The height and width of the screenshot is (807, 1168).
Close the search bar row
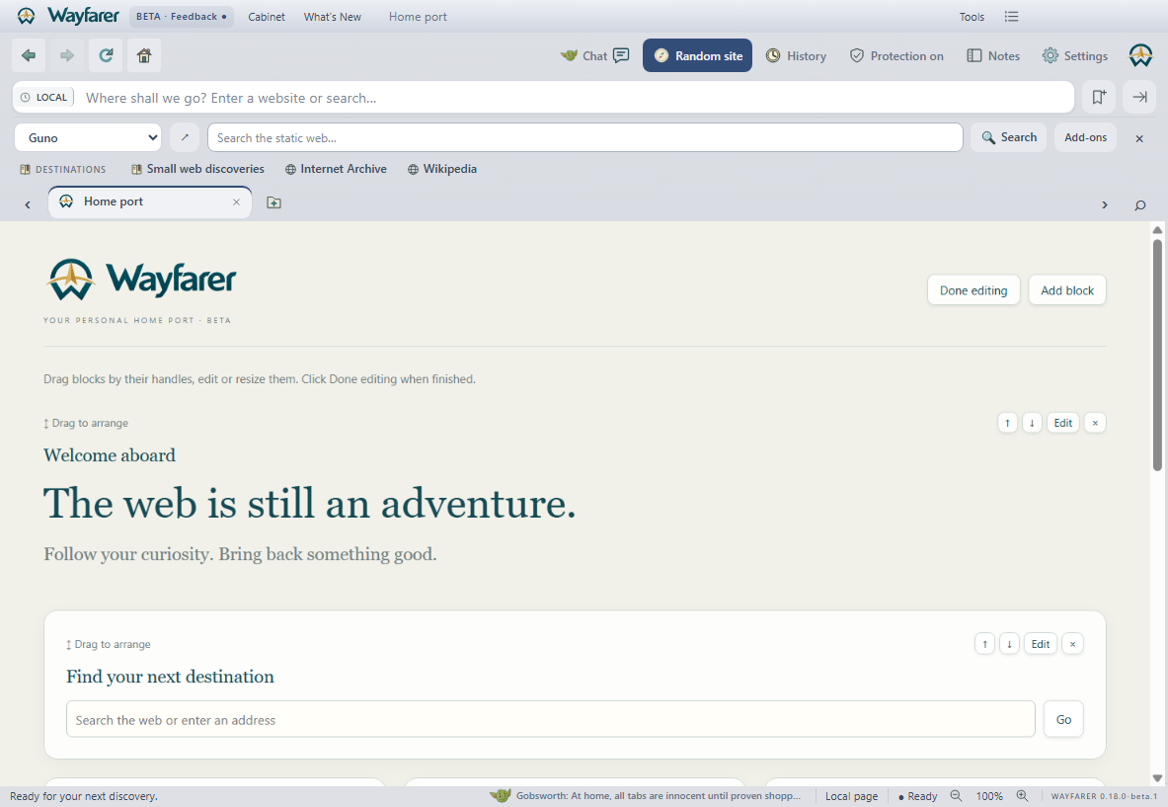pyautogui.click(x=1139, y=138)
